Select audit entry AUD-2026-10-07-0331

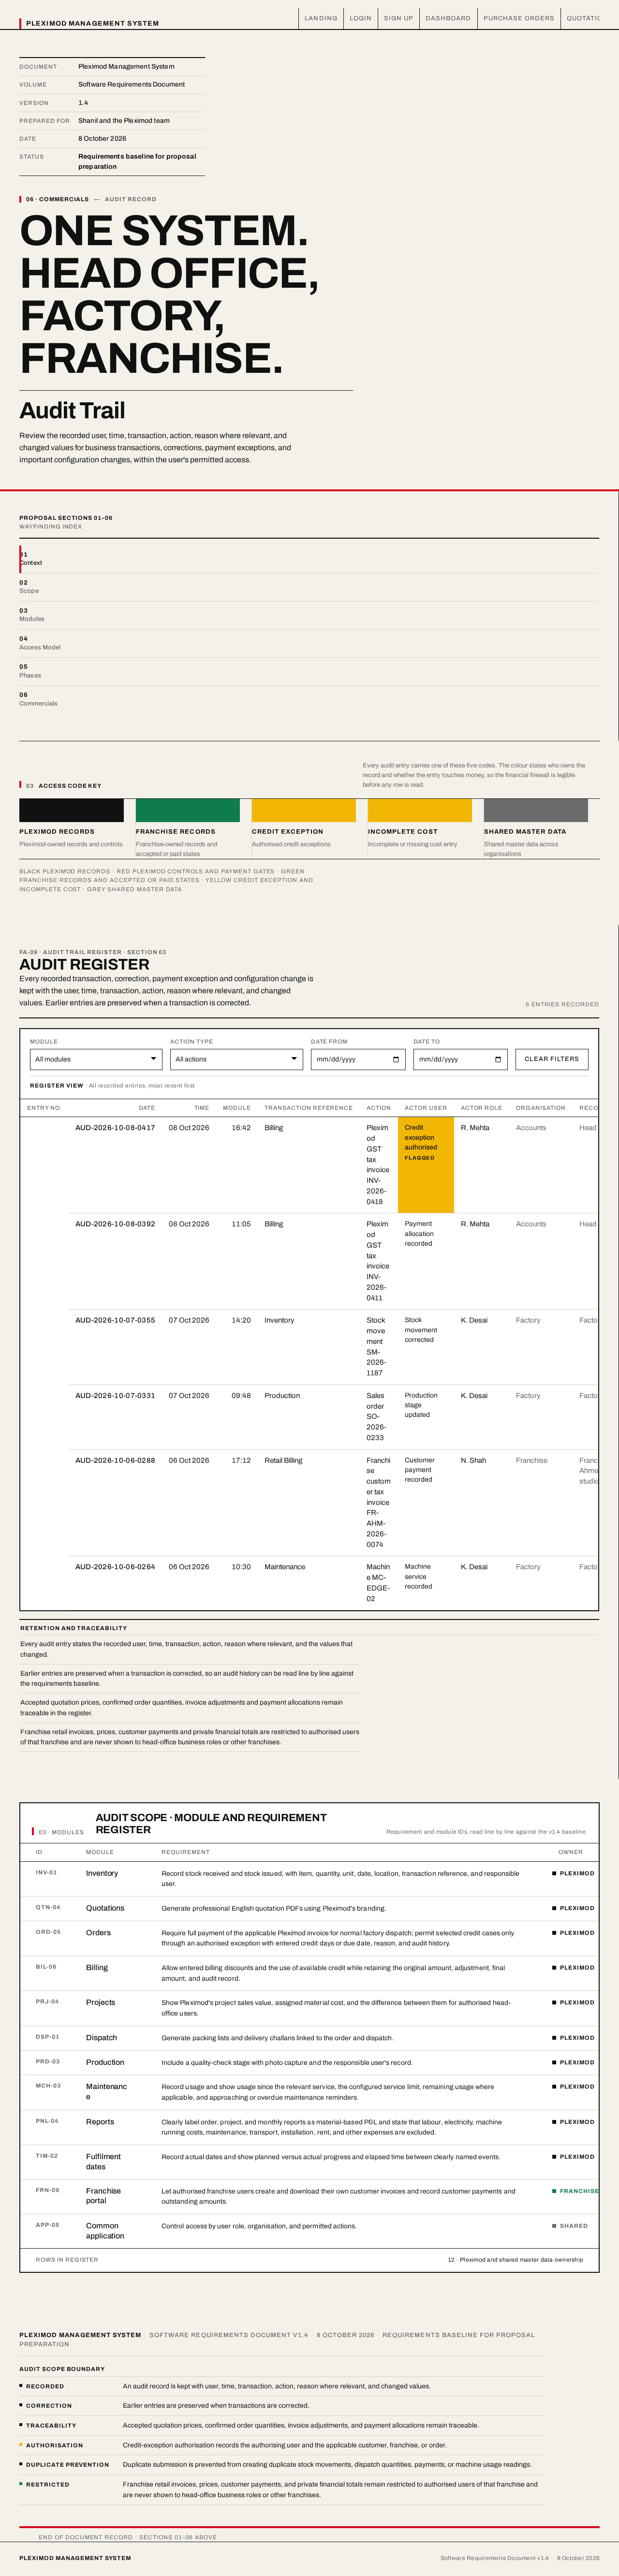pyautogui.click(x=115, y=1396)
